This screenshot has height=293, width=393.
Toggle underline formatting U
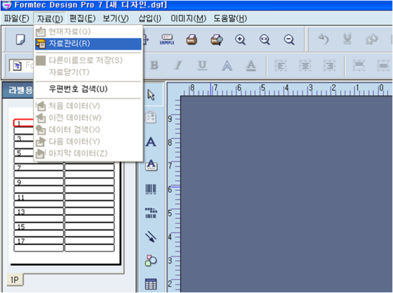click(x=202, y=66)
